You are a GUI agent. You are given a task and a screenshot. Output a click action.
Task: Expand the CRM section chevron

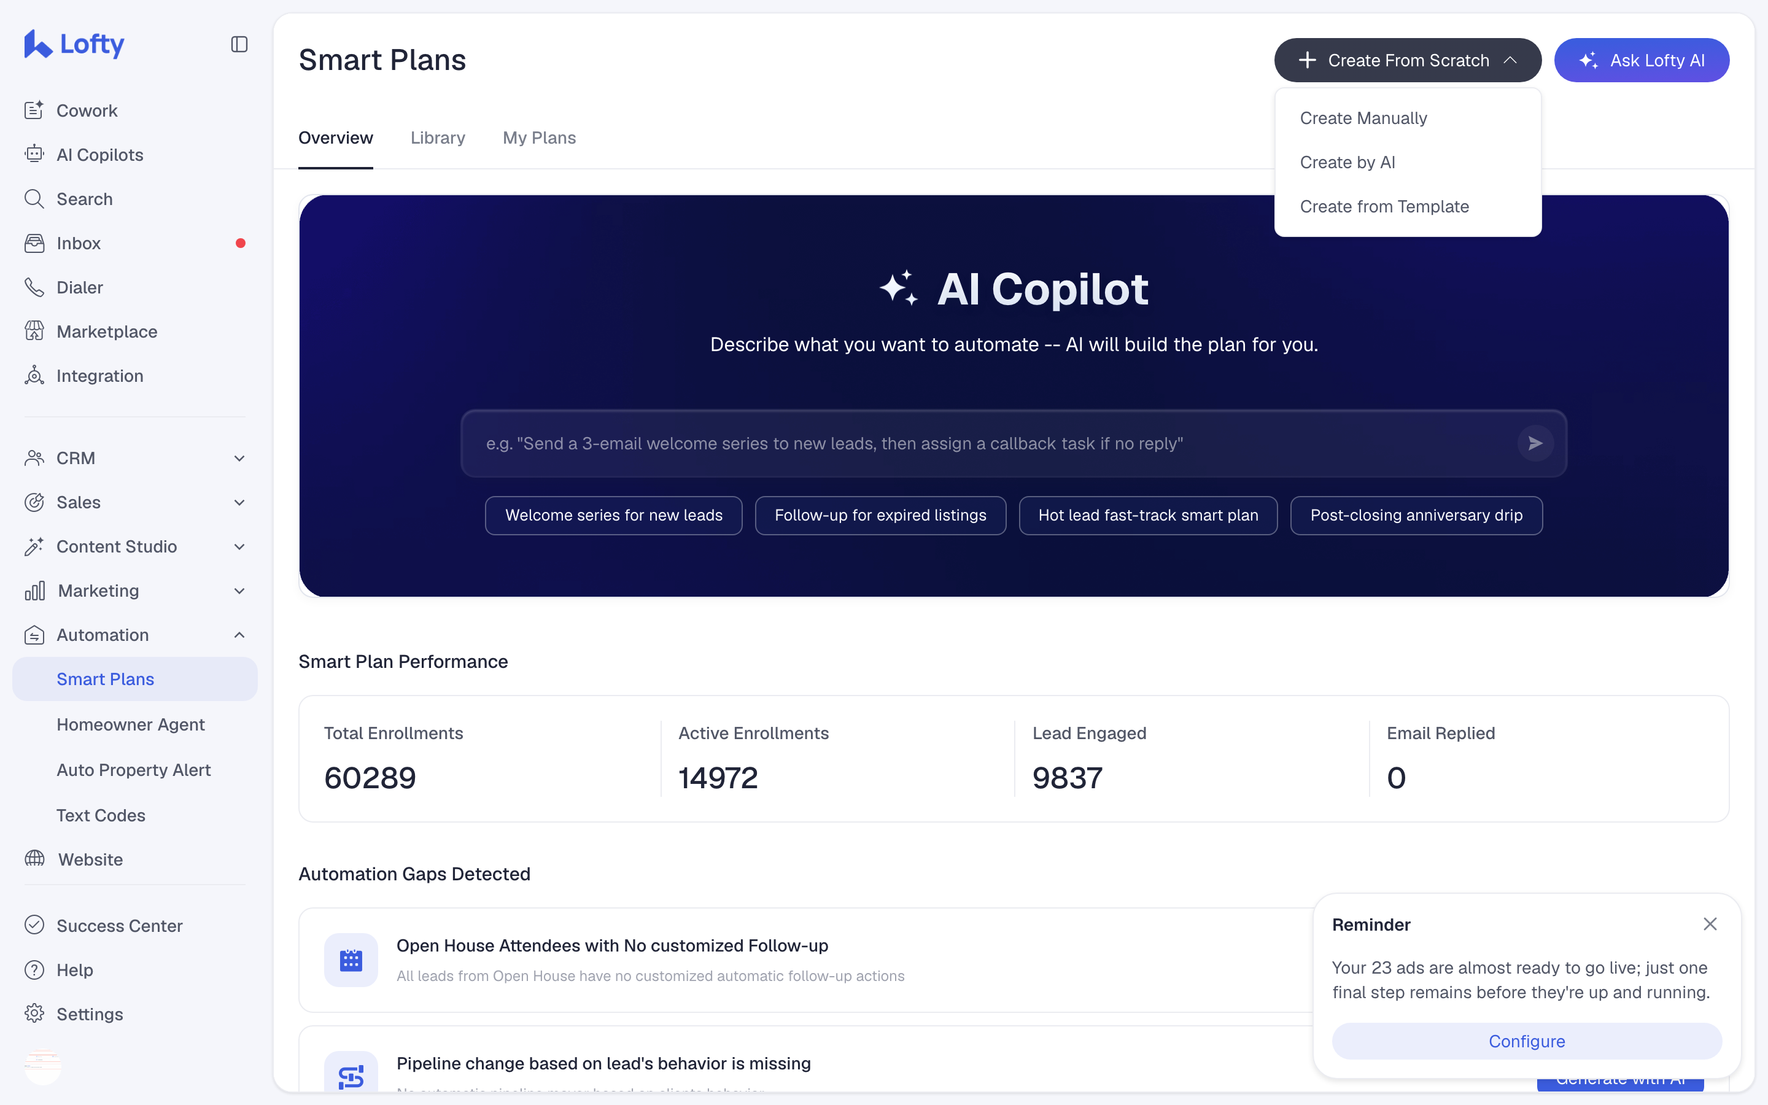pyautogui.click(x=239, y=458)
